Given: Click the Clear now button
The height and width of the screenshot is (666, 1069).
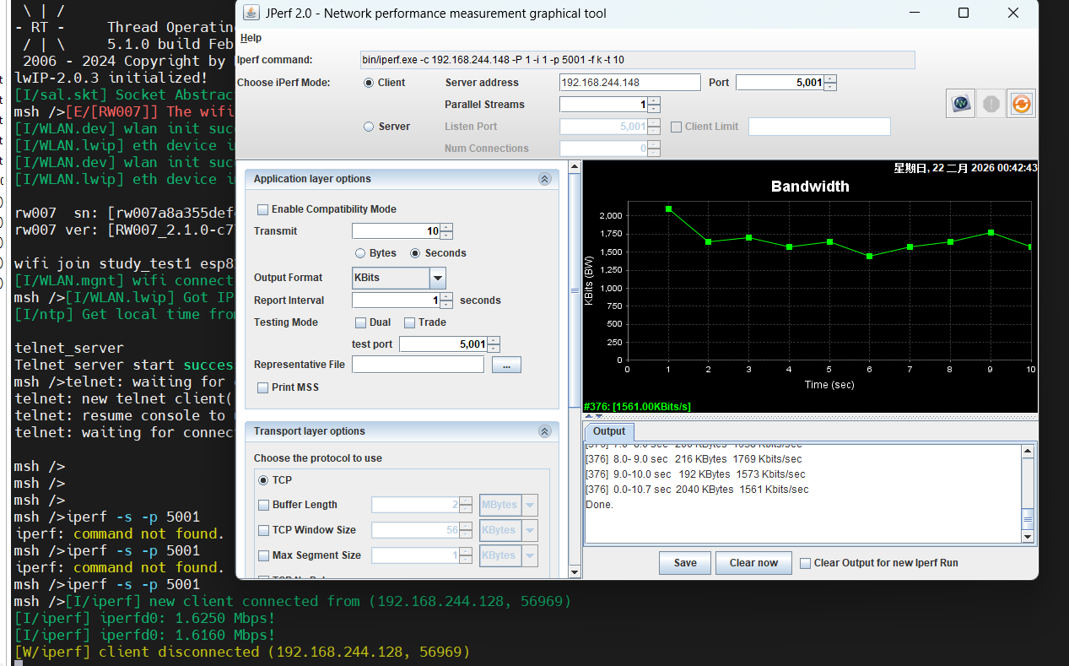Looking at the screenshot, I should [753, 563].
